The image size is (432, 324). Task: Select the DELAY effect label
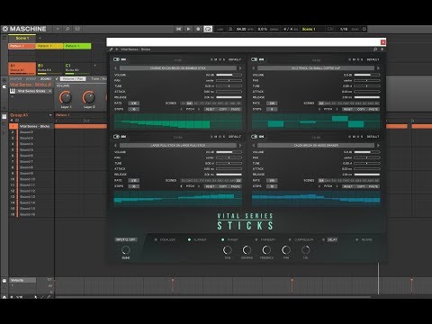(332, 239)
